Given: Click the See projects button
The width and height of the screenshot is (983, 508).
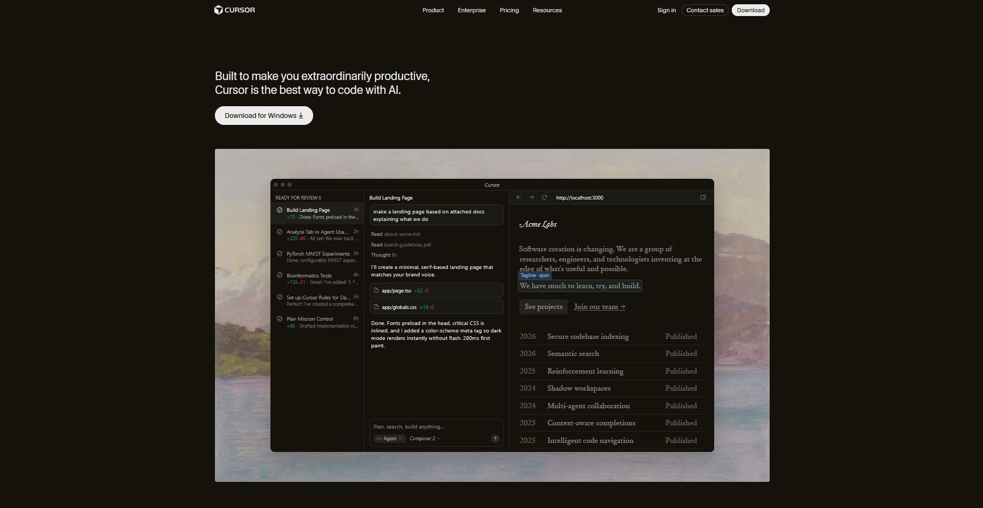Looking at the screenshot, I should (x=544, y=307).
